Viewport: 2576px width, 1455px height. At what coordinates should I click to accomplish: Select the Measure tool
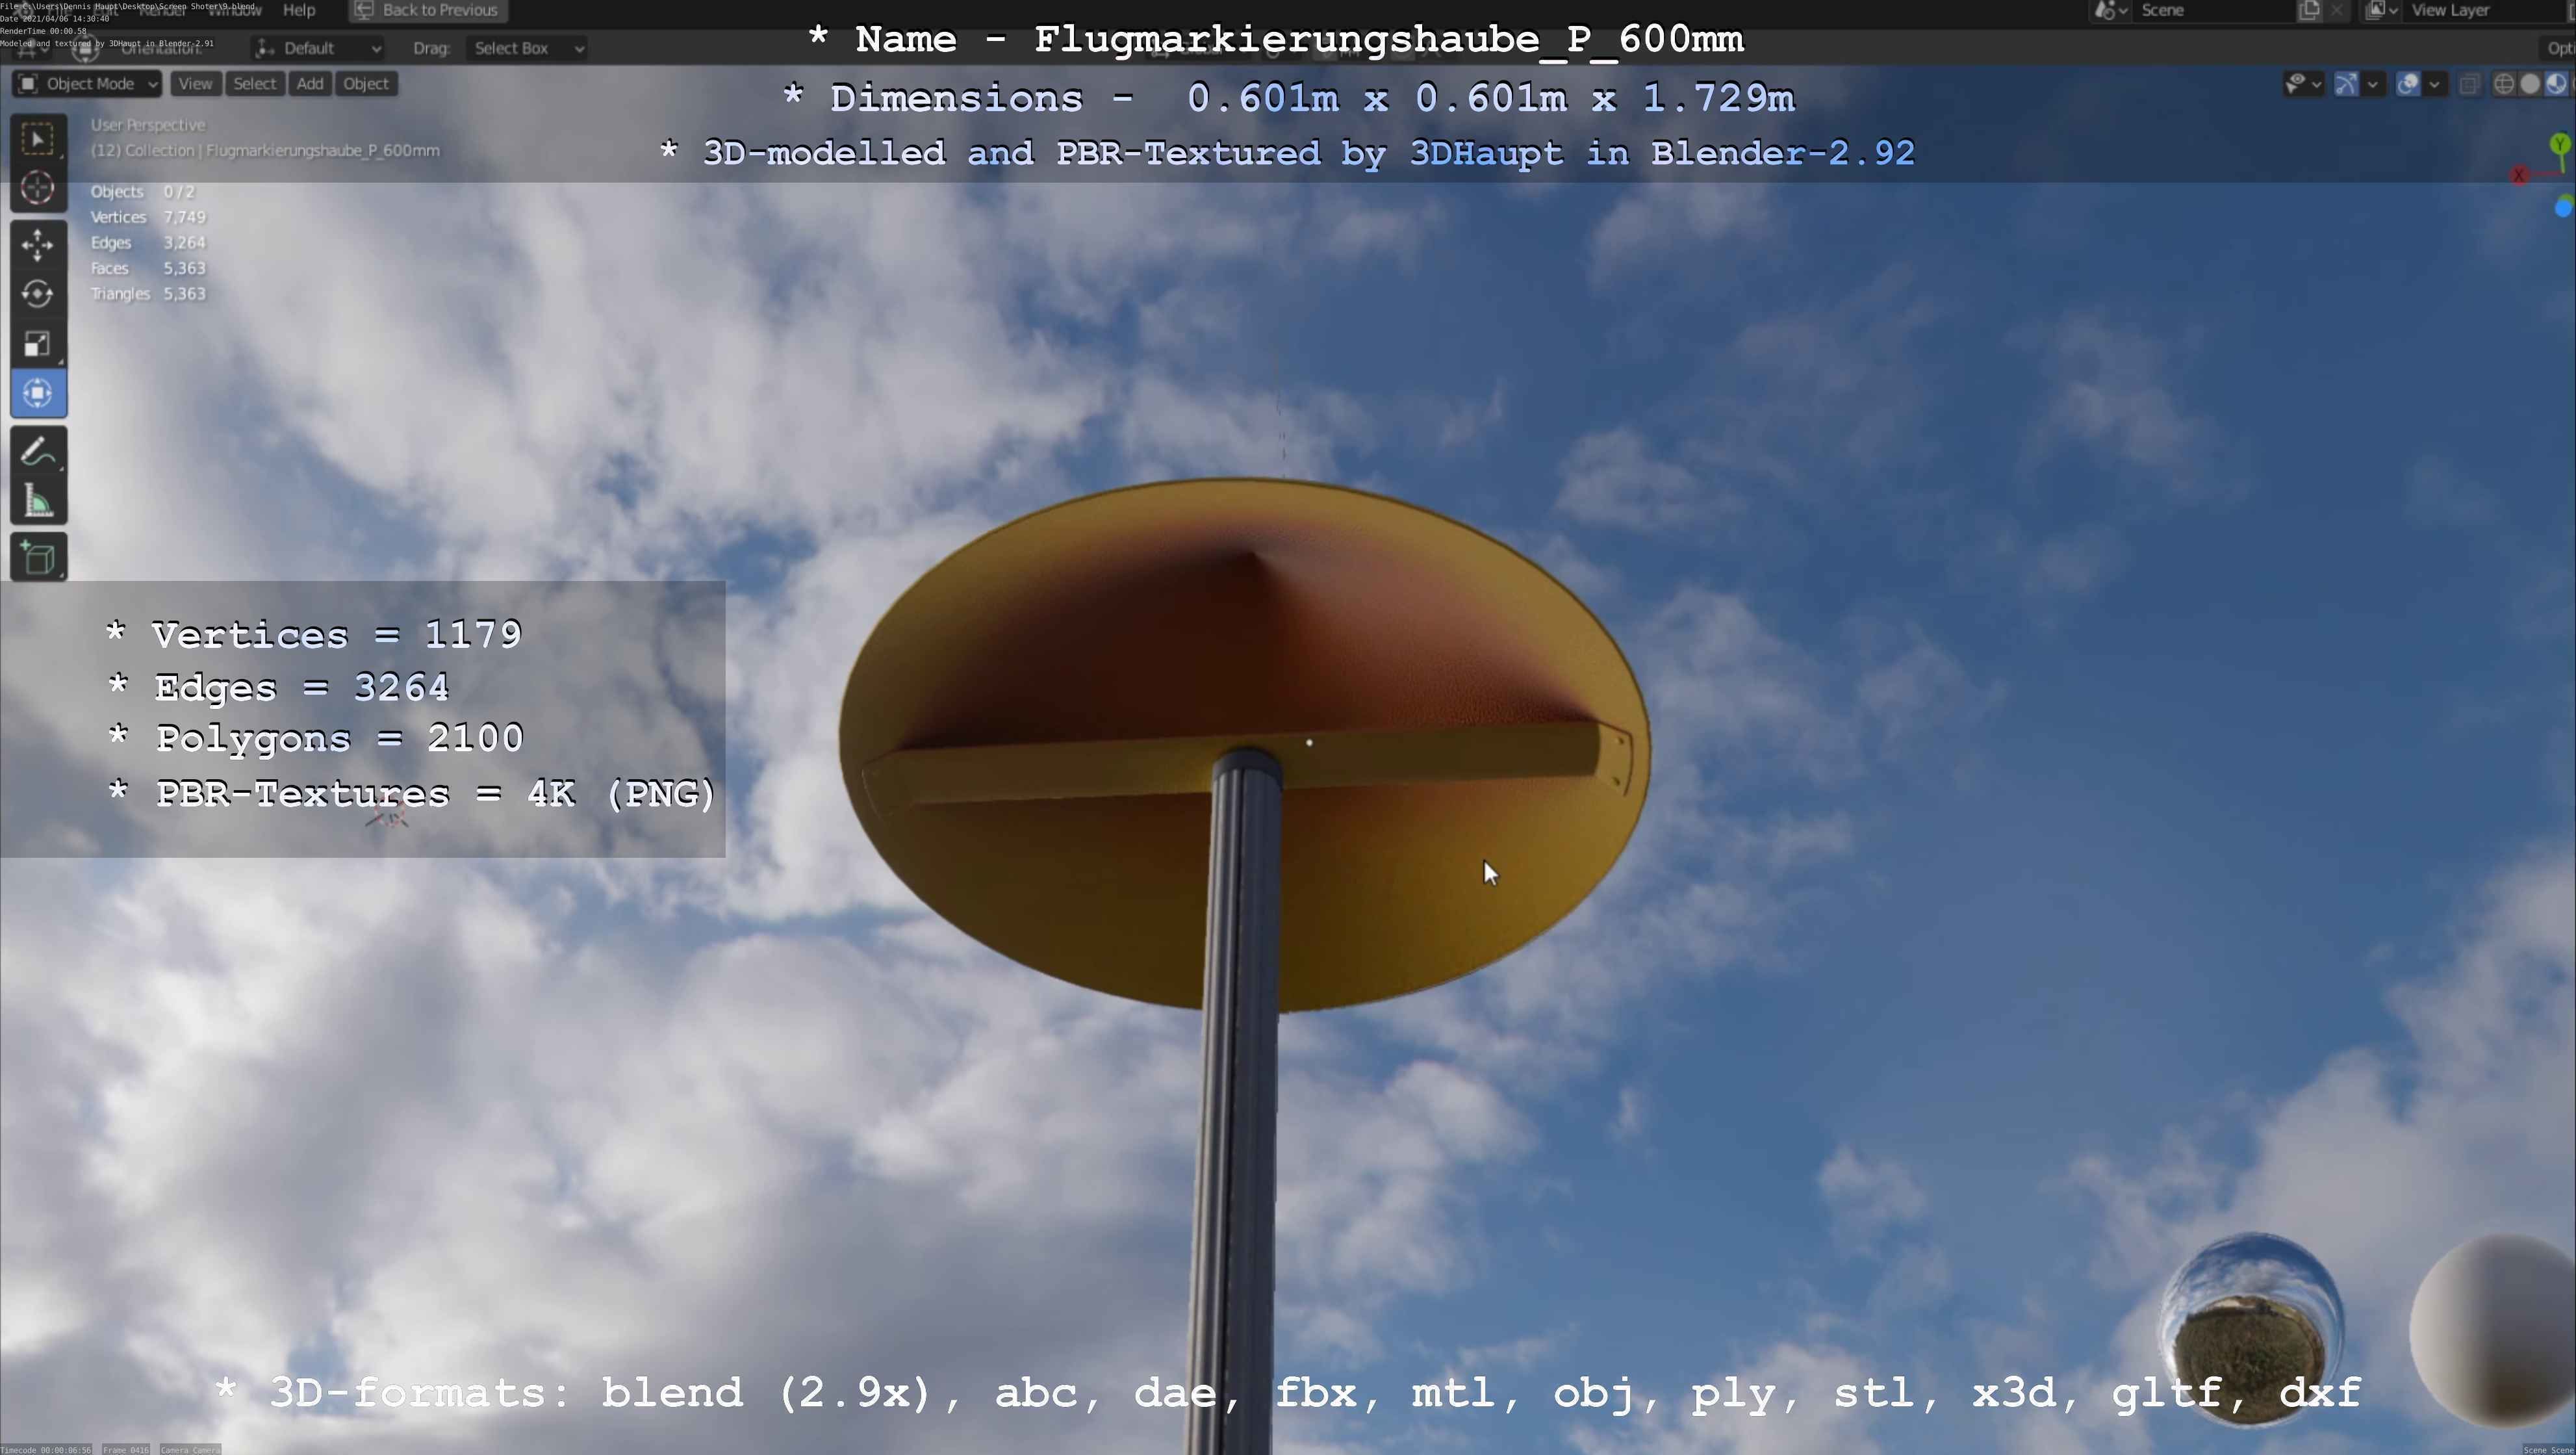pos(38,501)
